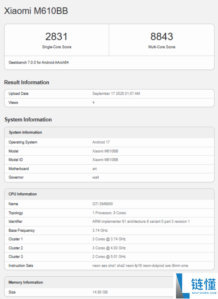Click the Base Frequency label

[22, 231]
